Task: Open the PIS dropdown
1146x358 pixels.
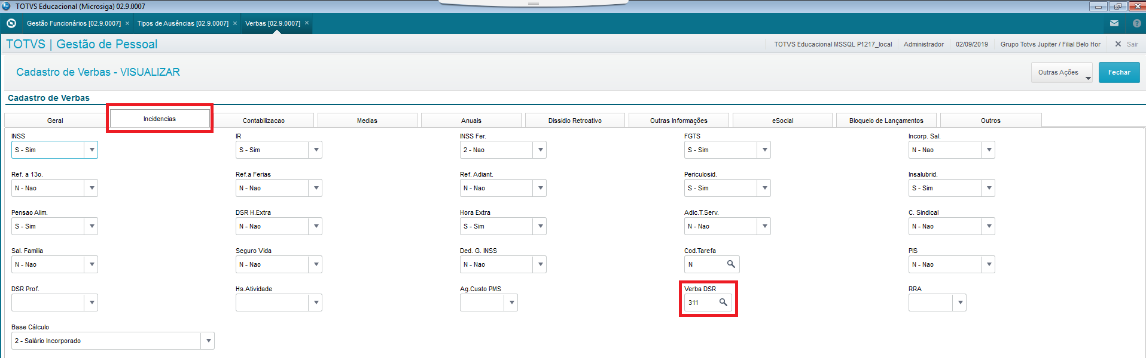Action: (989, 264)
